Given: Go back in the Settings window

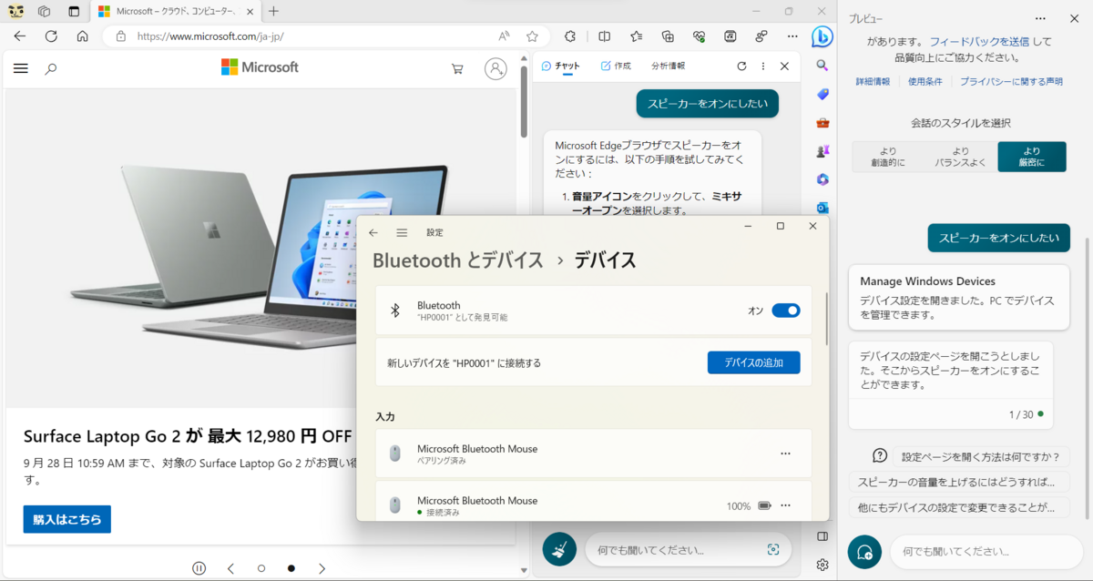Looking at the screenshot, I should point(373,232).
